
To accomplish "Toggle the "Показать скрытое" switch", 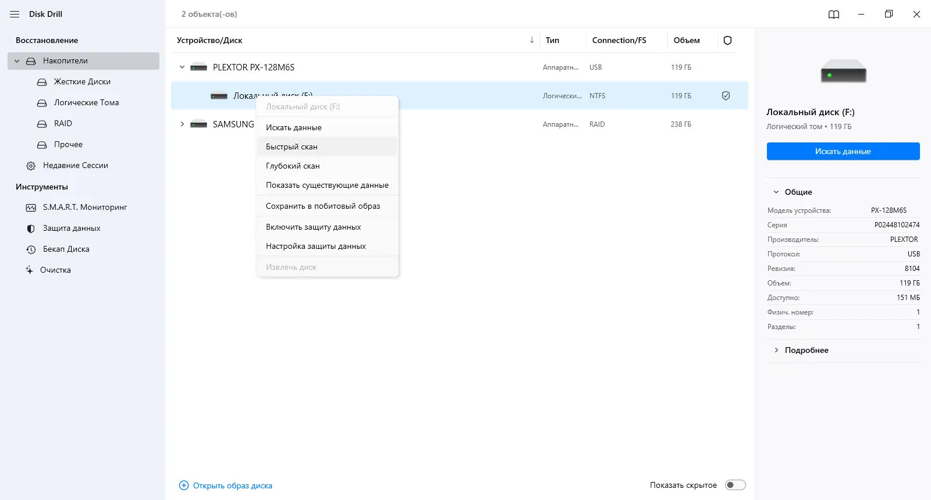I will 735,485.
